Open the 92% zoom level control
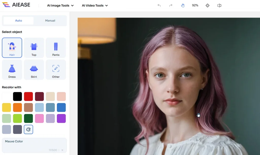260x155 pixels. pos(195,5)
